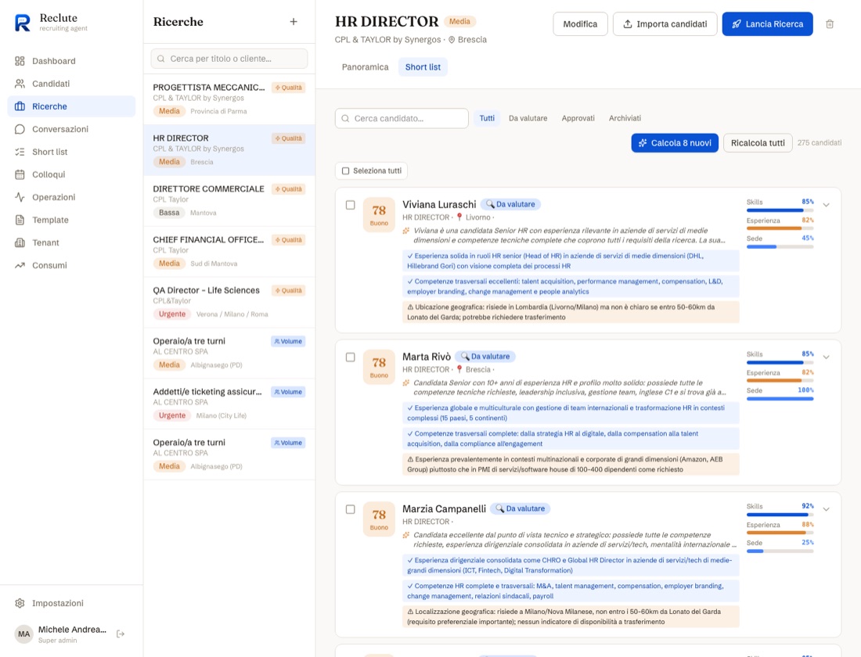Click the Qualità tag on HR DIRECTOR item

pos(288,138)
